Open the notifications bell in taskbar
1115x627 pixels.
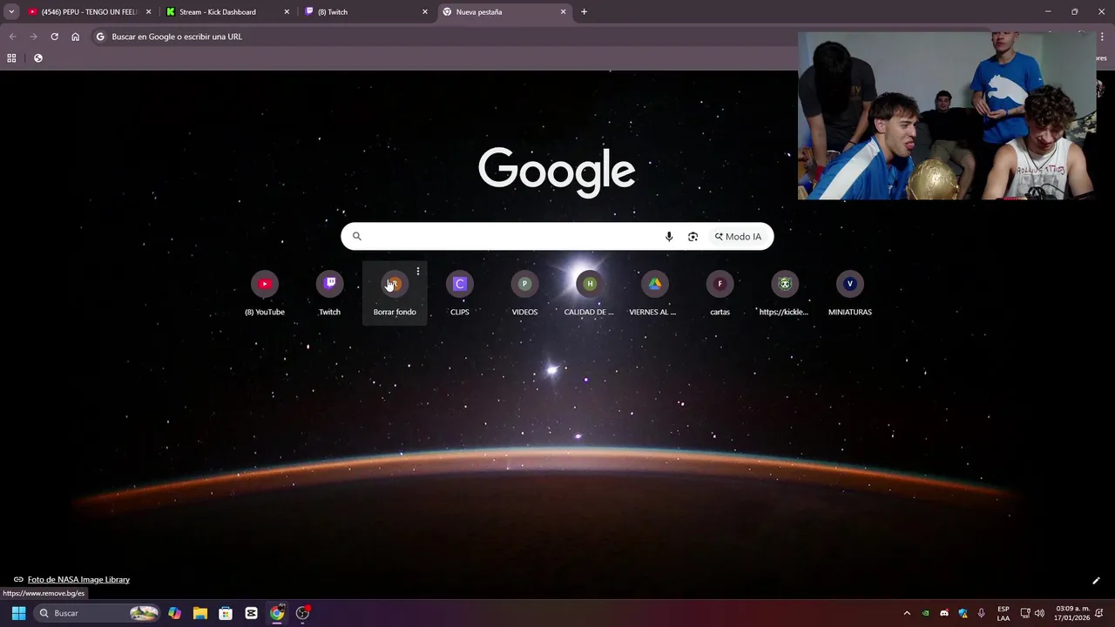point(1101,613)
